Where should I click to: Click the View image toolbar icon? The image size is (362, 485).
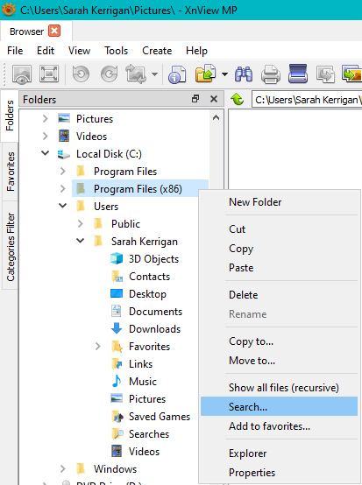[22, 74]
